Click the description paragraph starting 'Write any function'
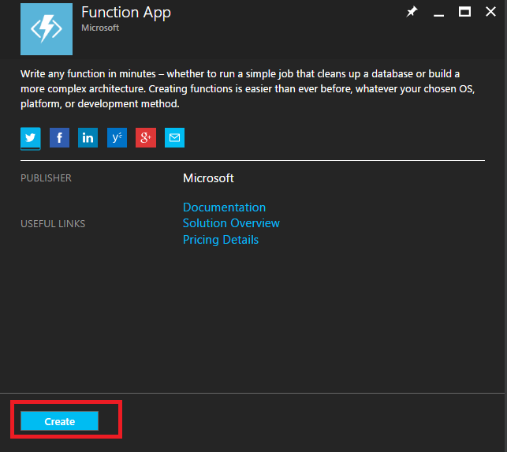The height and width of the screenshot is (452, 507). 248,88
